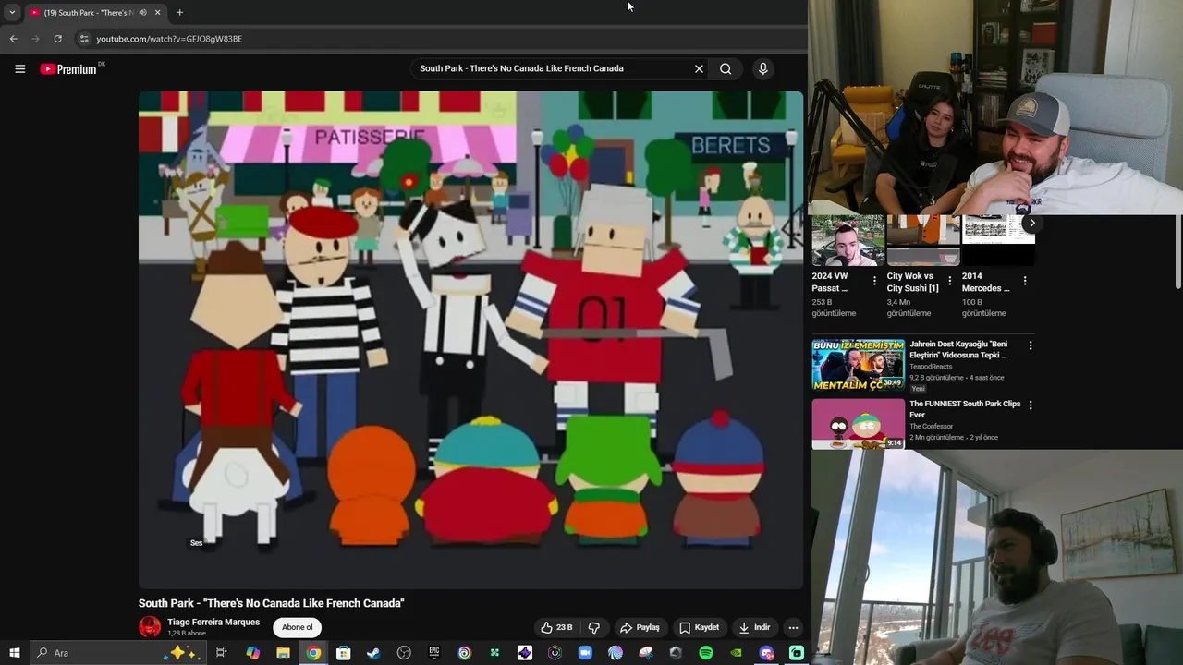Screen dimensions: 1183x665
Task: Open the Jahrein Dost Kayaoğlu video thumbnail
Action: point(859,364)
